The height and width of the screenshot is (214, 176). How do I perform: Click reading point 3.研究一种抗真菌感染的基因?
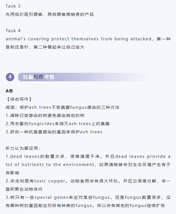[54, 132]
